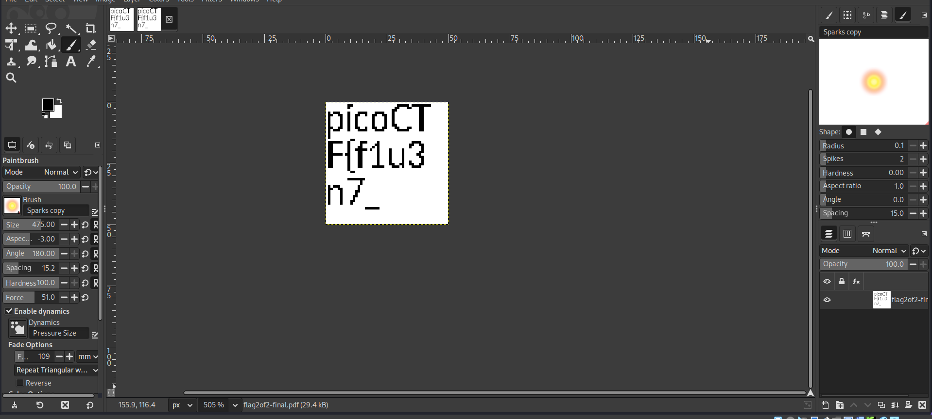The image size is (932, 419).
Task: Open the Undo History tab
Action: (x=49, y=145)
